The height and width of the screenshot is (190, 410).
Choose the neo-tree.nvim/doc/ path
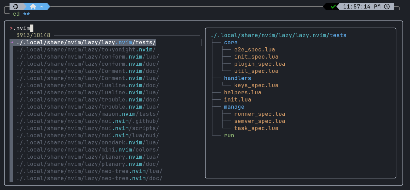[89, 178]
